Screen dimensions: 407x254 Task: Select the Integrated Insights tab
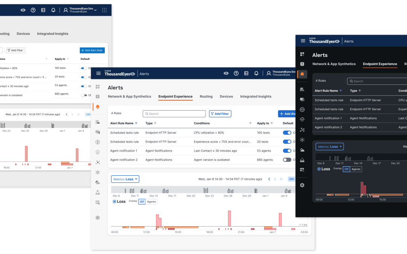click(256, 96)
